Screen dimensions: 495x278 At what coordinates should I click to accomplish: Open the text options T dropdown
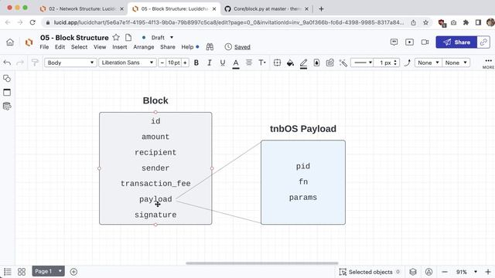(262, 63)
